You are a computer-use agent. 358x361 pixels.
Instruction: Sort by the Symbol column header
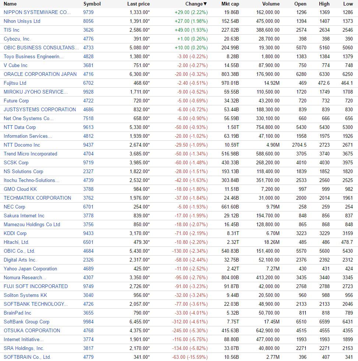tap(92, 4)
